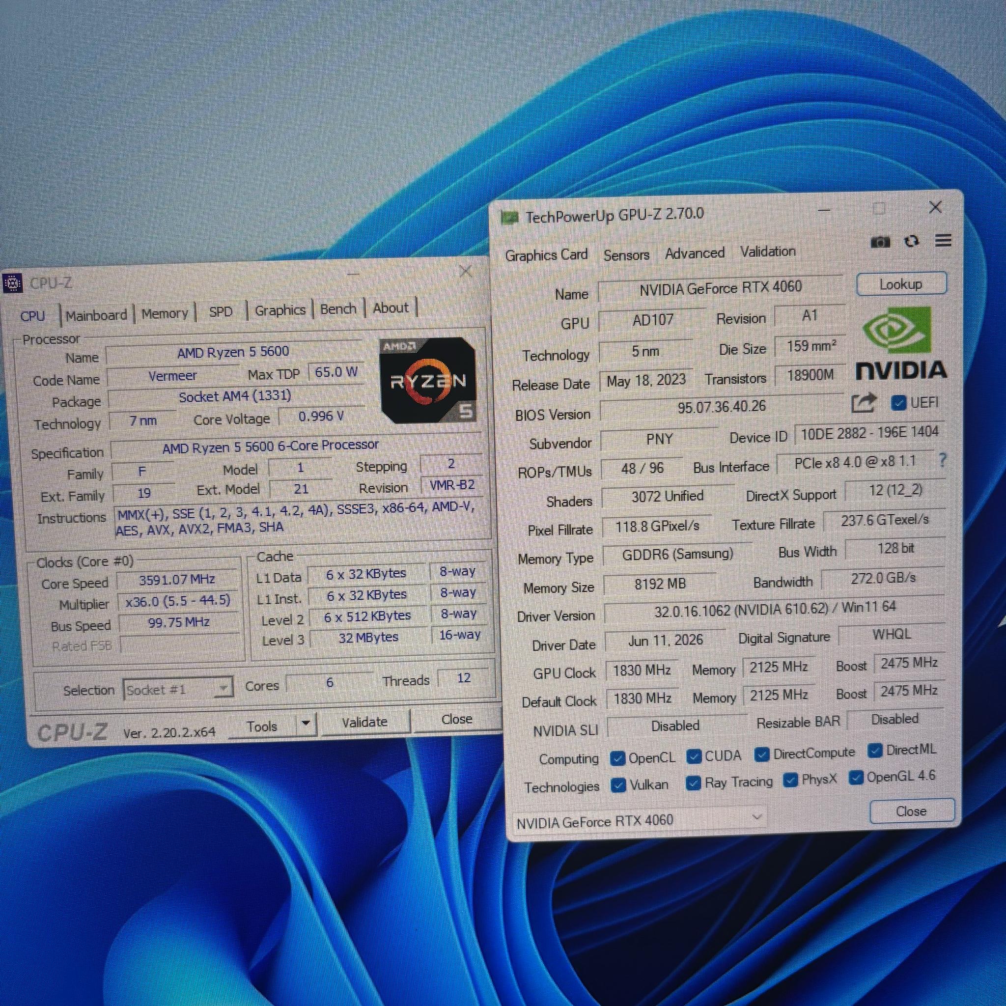The width and height of the screenshot is (1006, 1006).
Task: Click the GPU name field NVIDIA GeForce RTX 4060
Action: coord(721,288)
